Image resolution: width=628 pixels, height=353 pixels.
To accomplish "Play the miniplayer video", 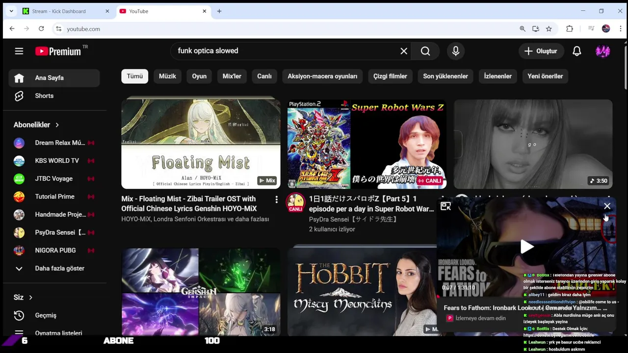I will tap(526, 247).
